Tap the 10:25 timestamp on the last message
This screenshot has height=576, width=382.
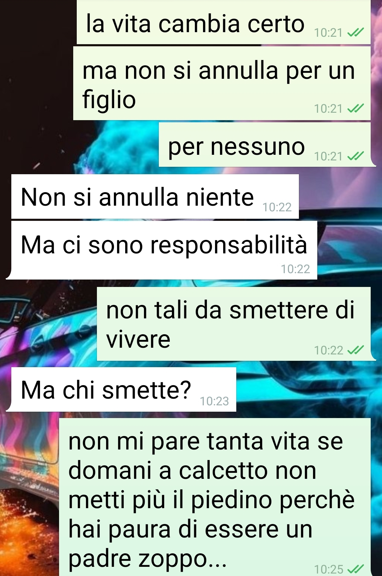click(x=329, y=569)
